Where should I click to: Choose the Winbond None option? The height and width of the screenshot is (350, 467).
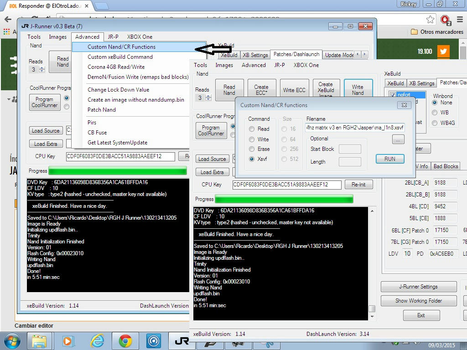tap(435, 103)
